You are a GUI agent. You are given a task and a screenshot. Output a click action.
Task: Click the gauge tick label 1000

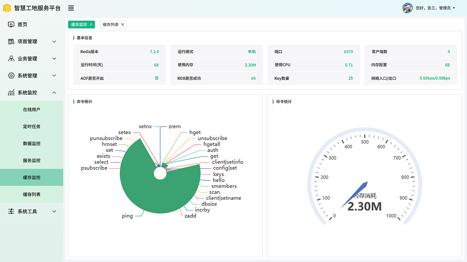[391, 216]
